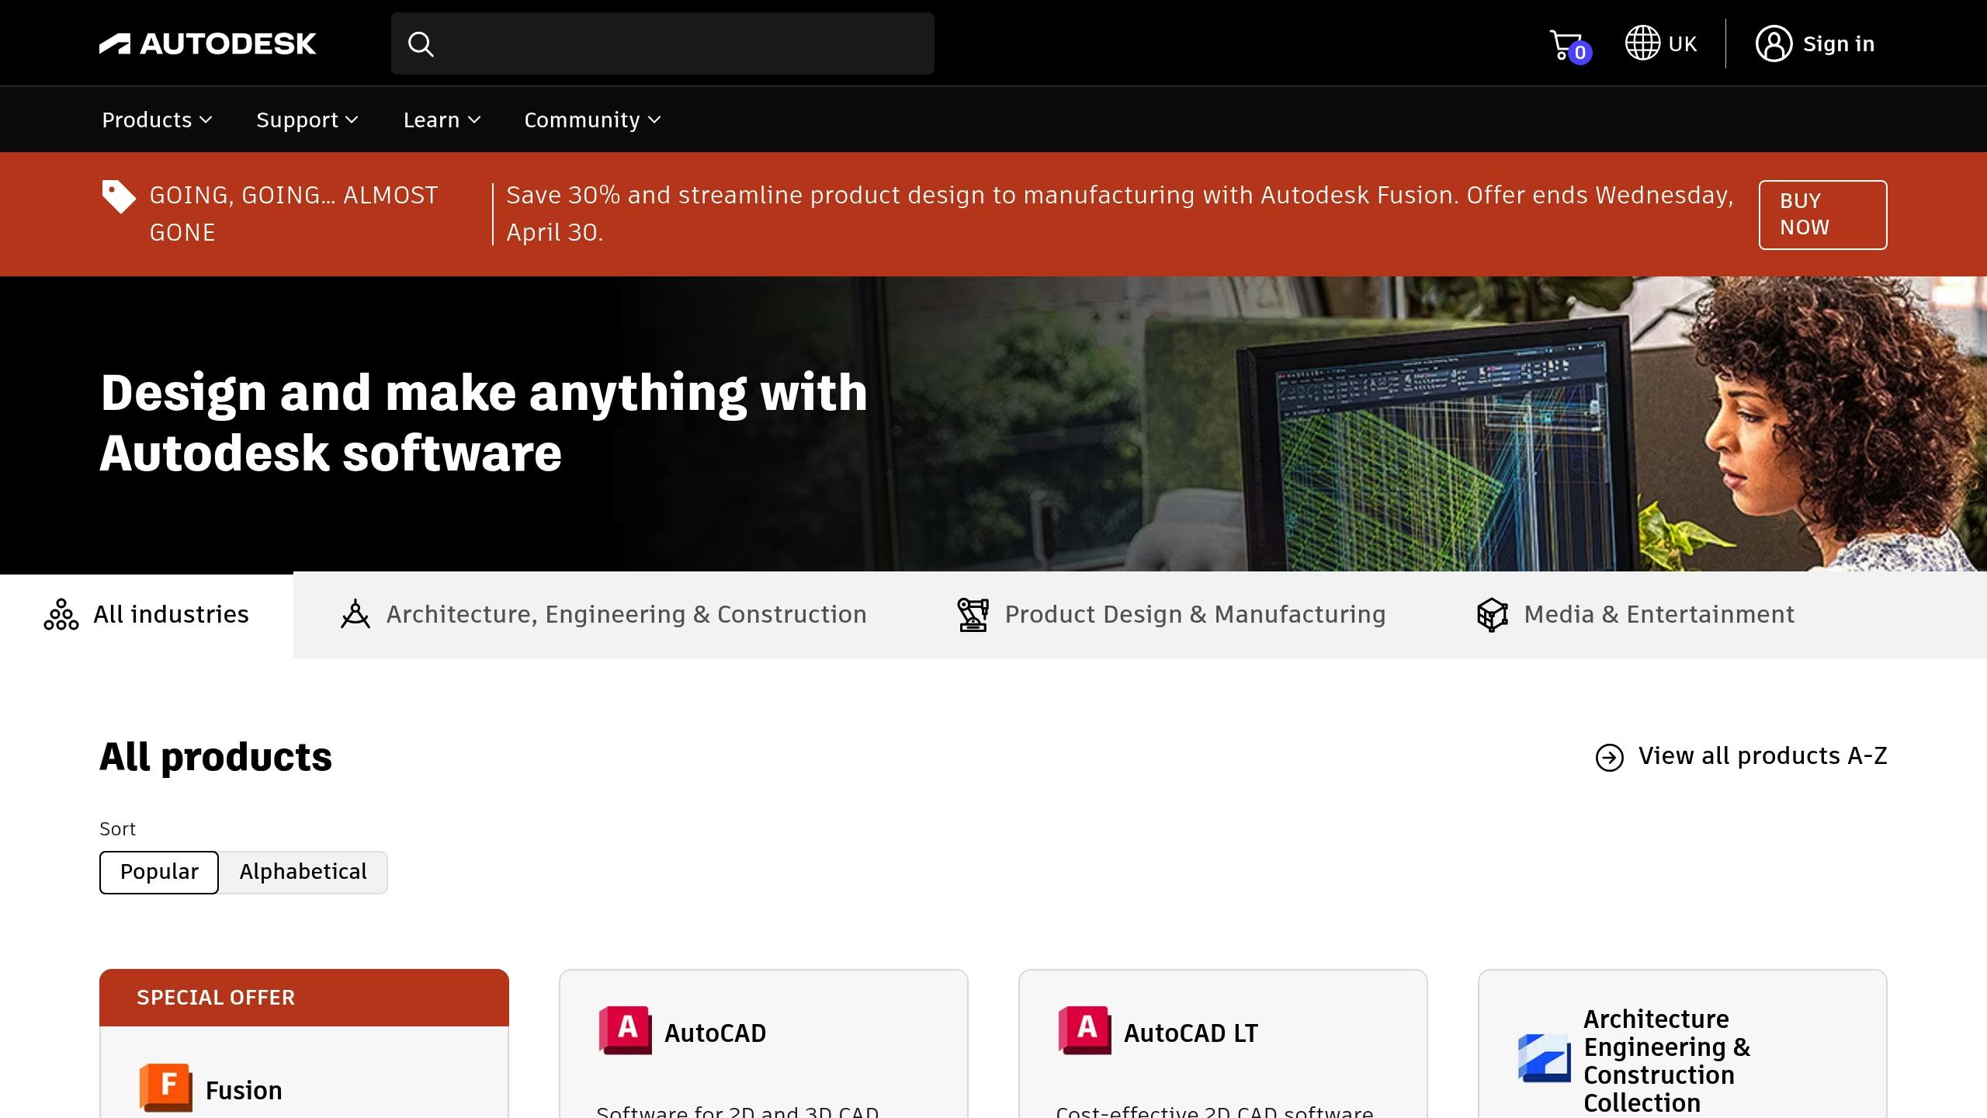
Task: Click the search input field
Action: point(663,43)
